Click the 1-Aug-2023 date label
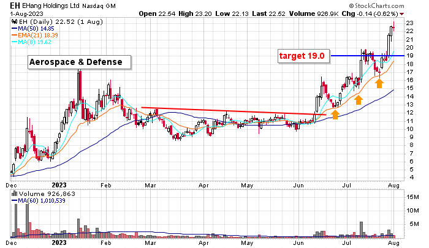The height and width of the screenshot is (248, 429). coord(27,14)
